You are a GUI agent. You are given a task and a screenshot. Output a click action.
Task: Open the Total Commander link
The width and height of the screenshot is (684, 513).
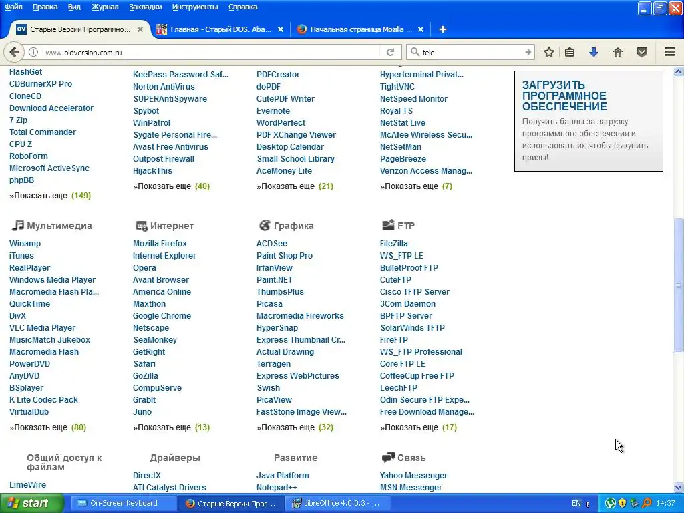pyautogui.click(x=43, y=132)
